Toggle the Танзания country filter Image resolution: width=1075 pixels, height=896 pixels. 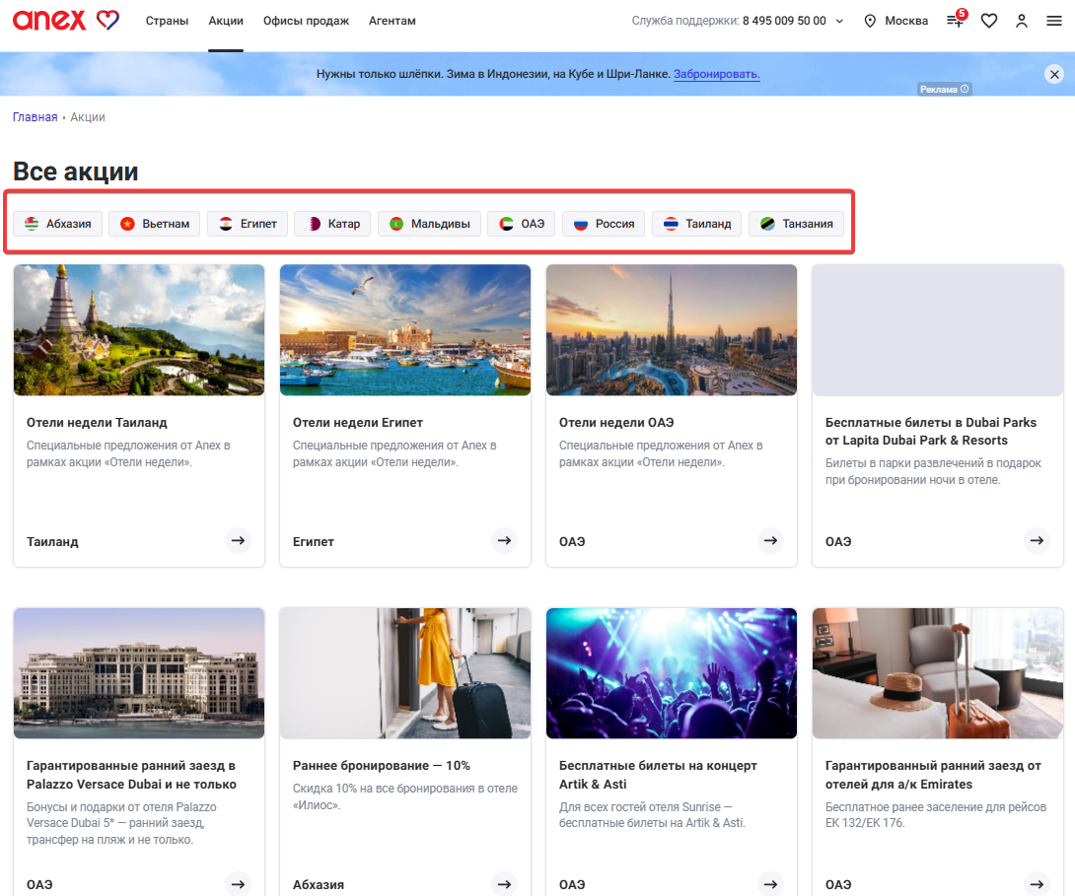click(x=796, y=224)
